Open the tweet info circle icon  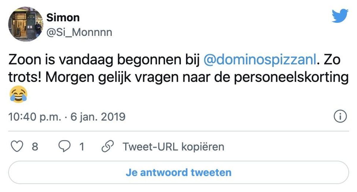(x=340, y=117)
